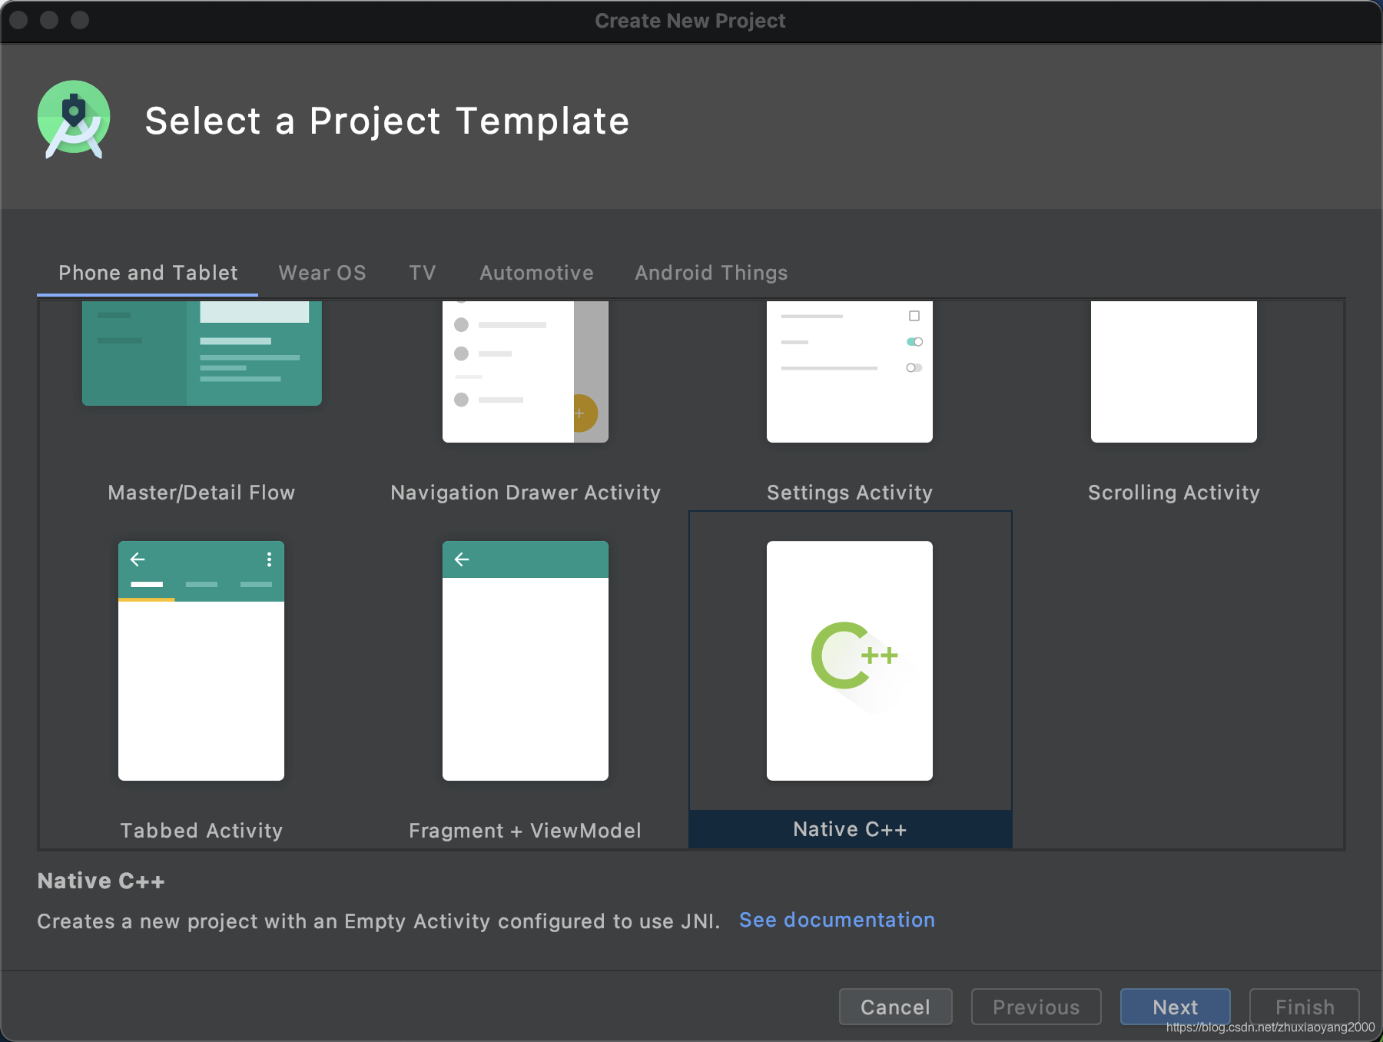Image resolution: width=1383 pixels, height=1042 pixels.
Task: Select the Navigation Drawer Activity template thumbnail
Action: pyautogui.click(x=526, y=371)
